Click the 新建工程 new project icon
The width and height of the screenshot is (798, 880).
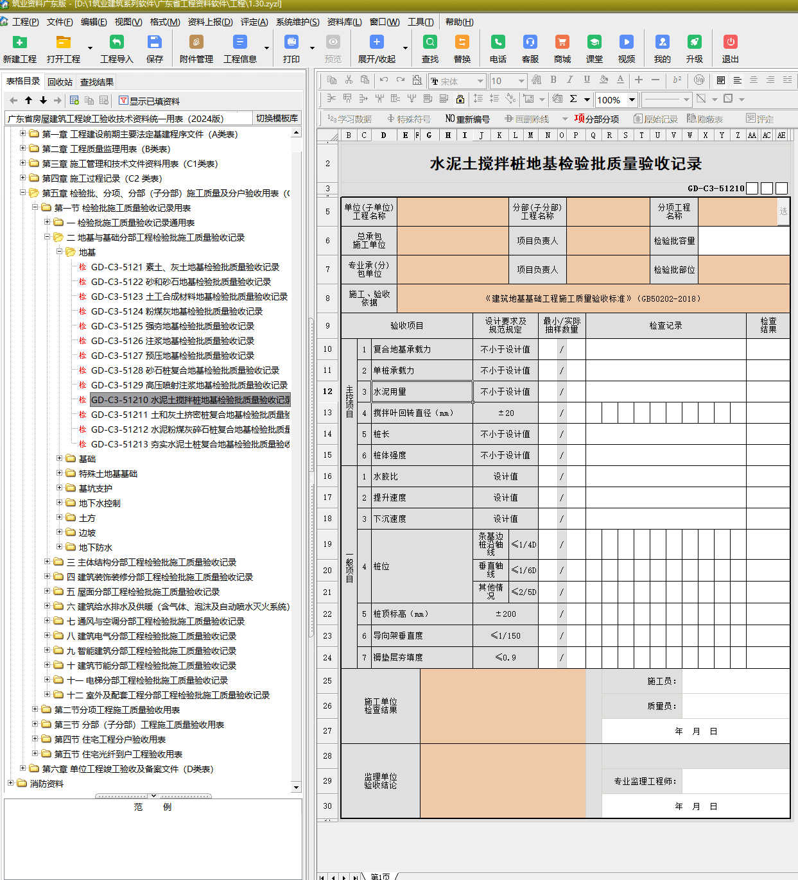(x=20, y=42)
